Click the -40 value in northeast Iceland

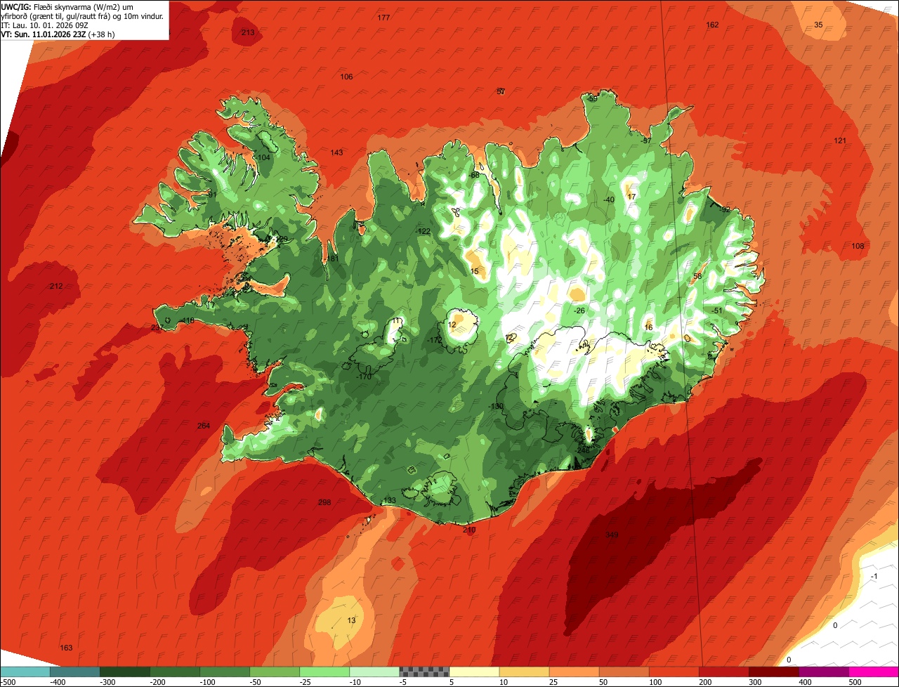608,199
